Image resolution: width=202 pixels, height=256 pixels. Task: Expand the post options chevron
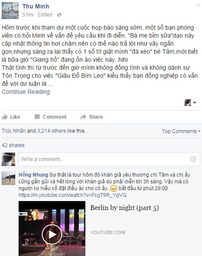click(198, 5)
